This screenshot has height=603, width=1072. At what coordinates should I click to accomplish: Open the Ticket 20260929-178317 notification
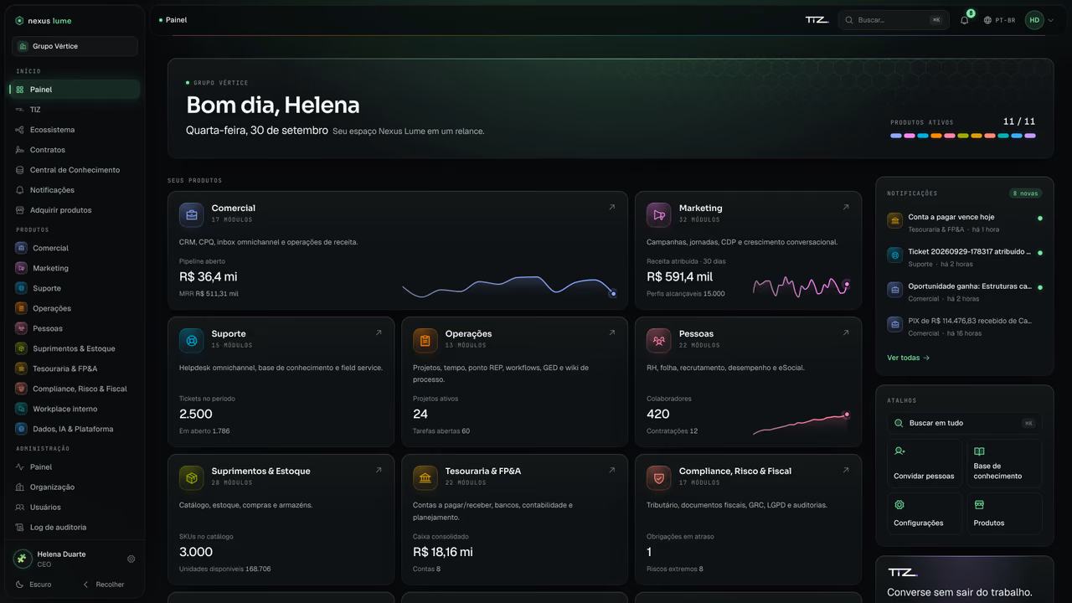pyautogui.click(x=965, y=257)
